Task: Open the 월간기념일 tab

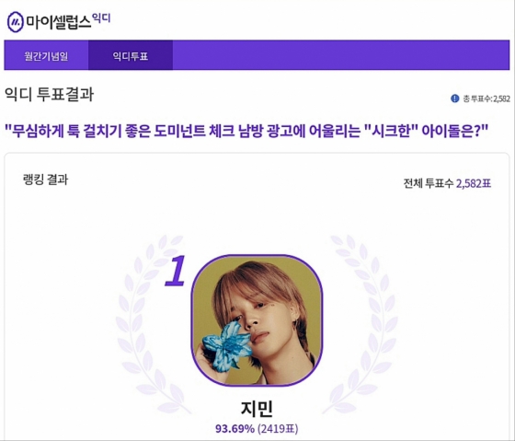Action: coord(46,55)
